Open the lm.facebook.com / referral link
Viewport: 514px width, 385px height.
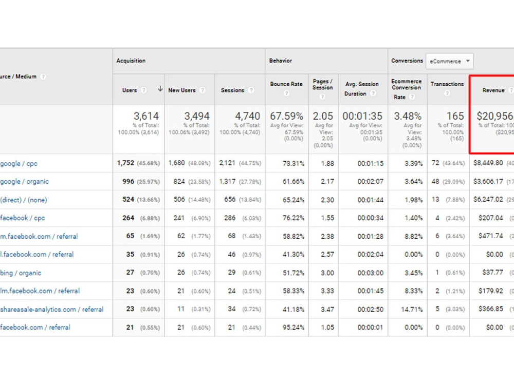coord(40,291)
